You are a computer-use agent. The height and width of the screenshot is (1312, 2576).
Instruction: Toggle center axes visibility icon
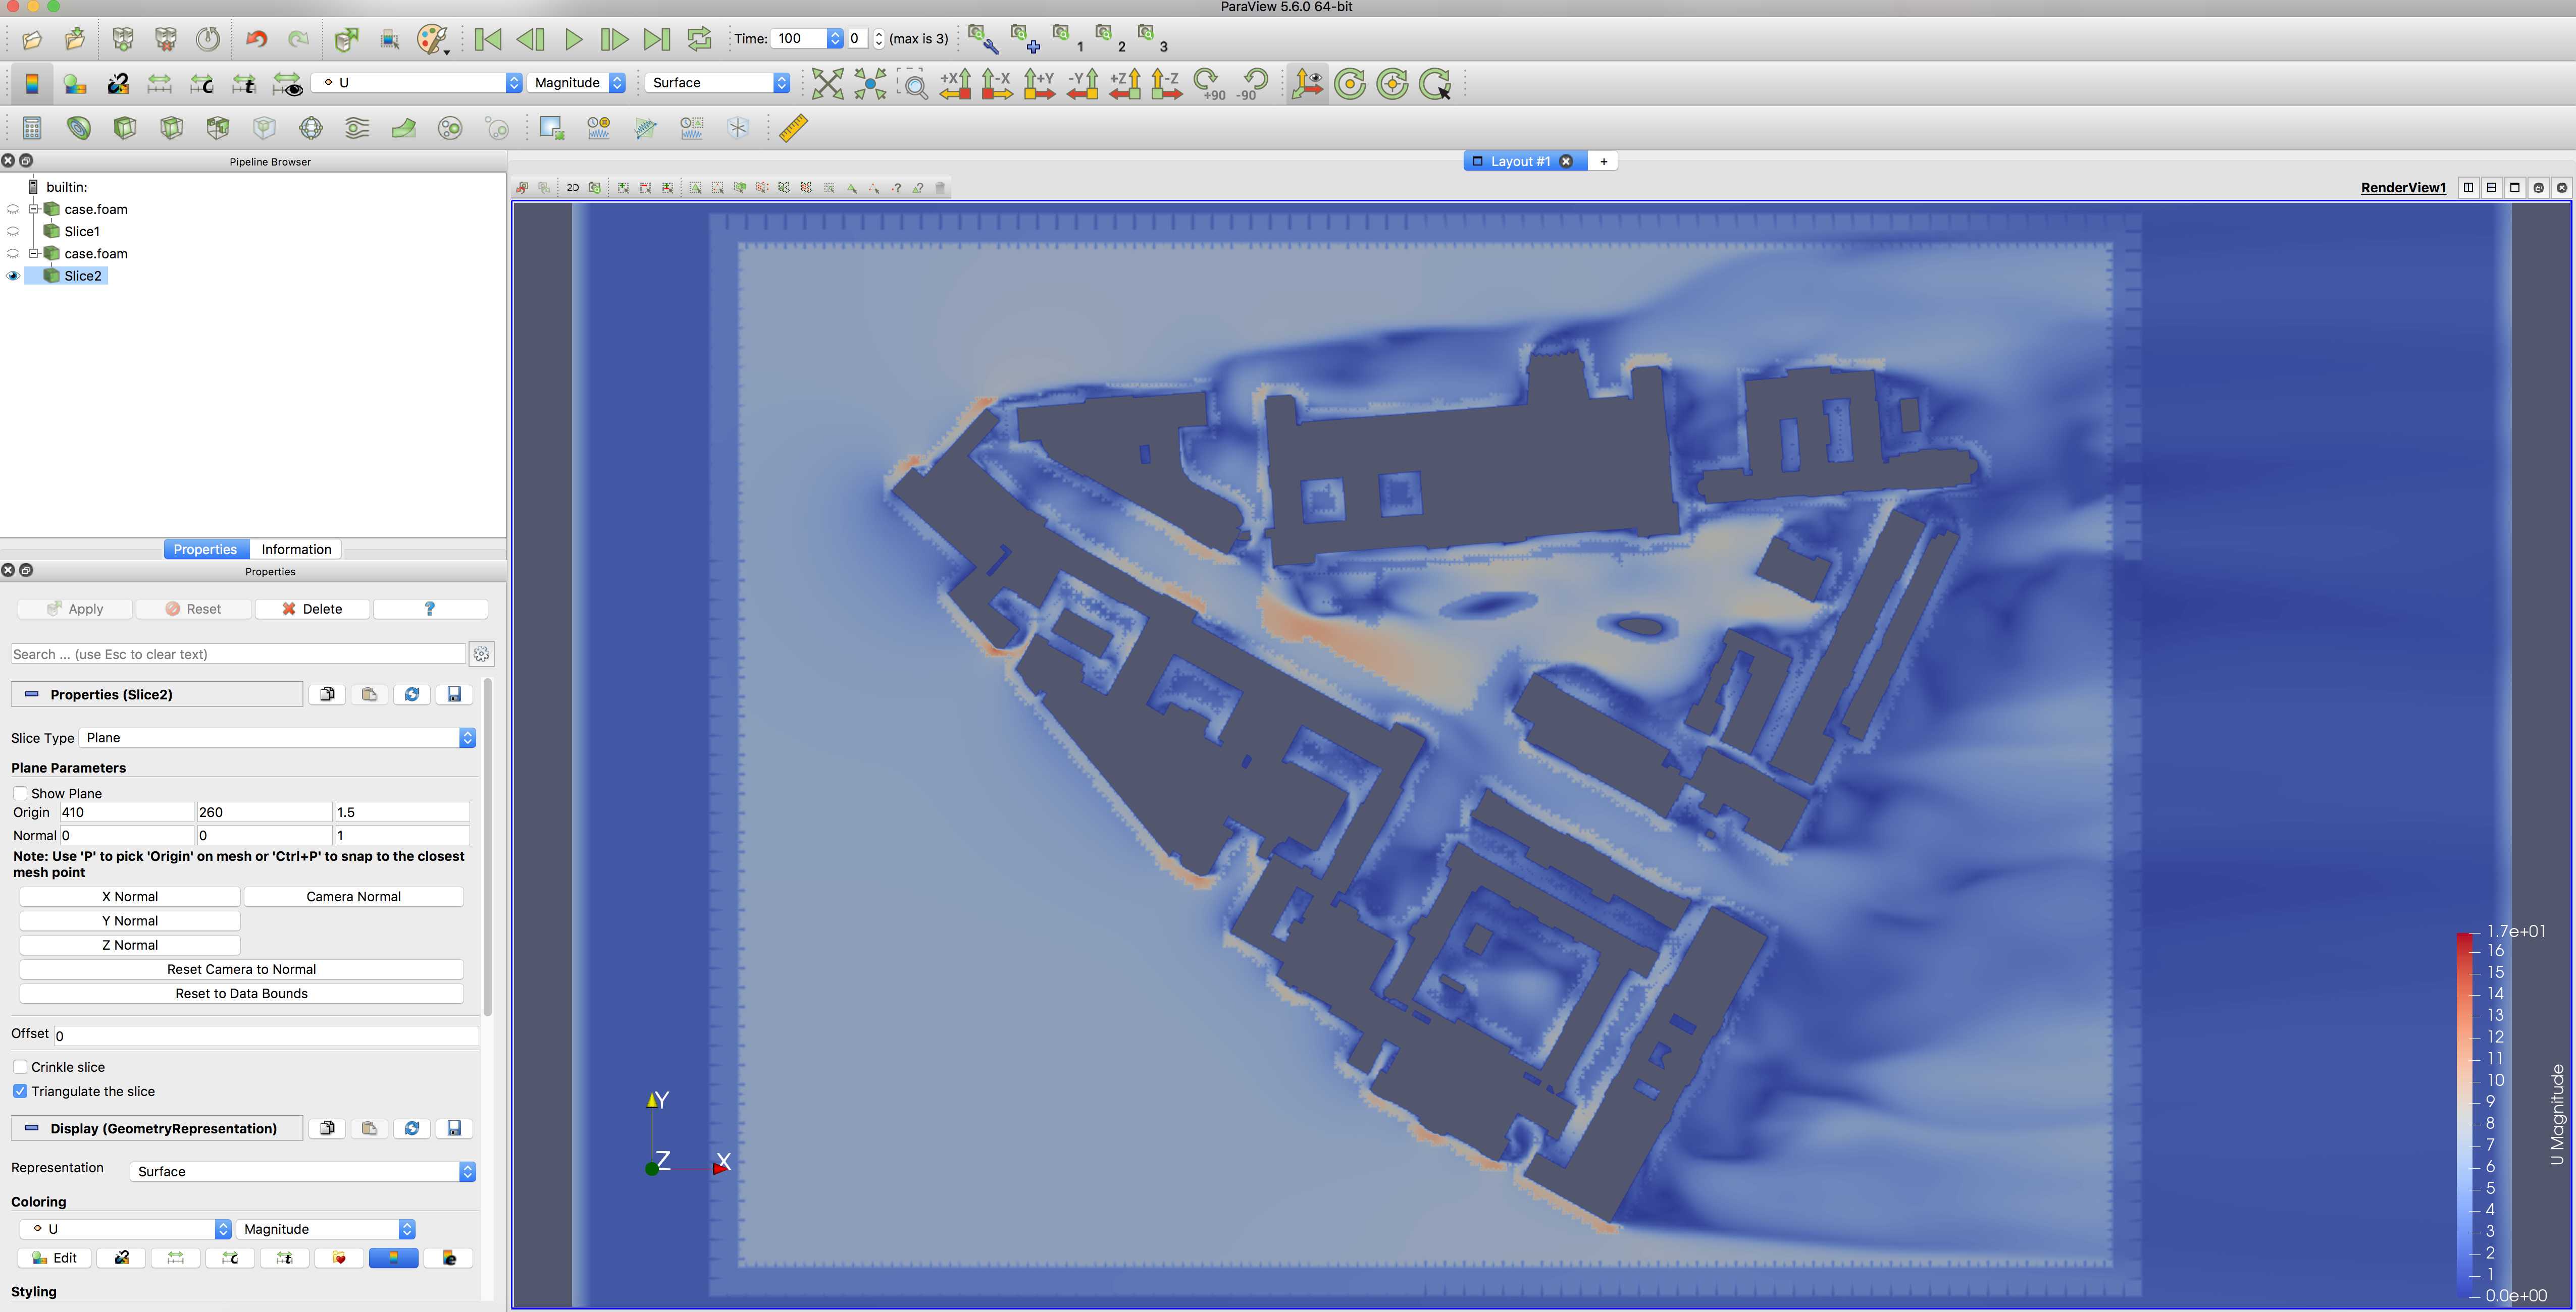[1307, 83]
